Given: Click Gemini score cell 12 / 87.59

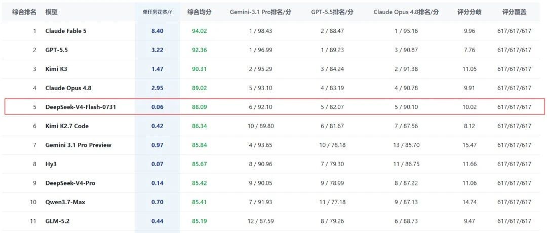Looking at the screenshot, I should 260,221.
